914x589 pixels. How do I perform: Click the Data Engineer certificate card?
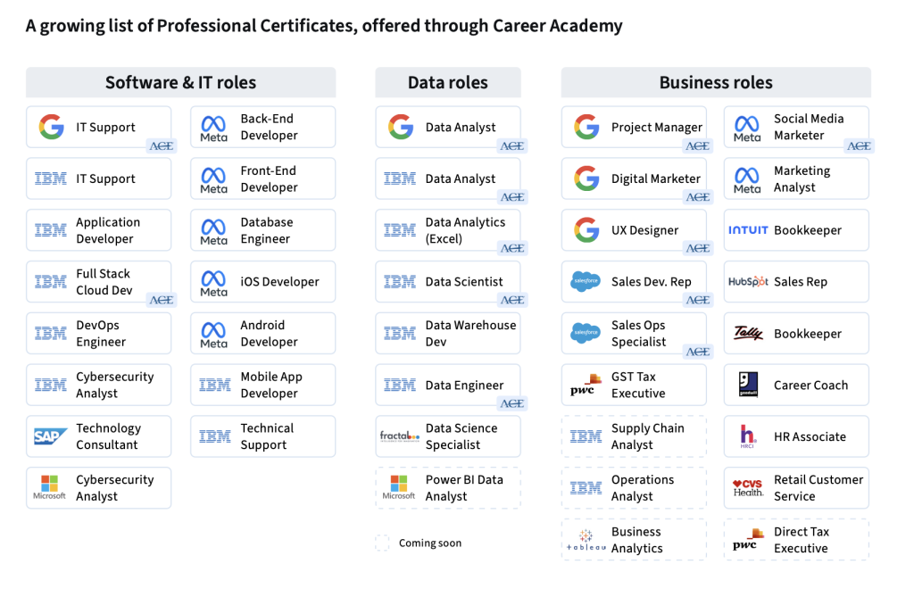pyautogui.click(x=448, y=385)
